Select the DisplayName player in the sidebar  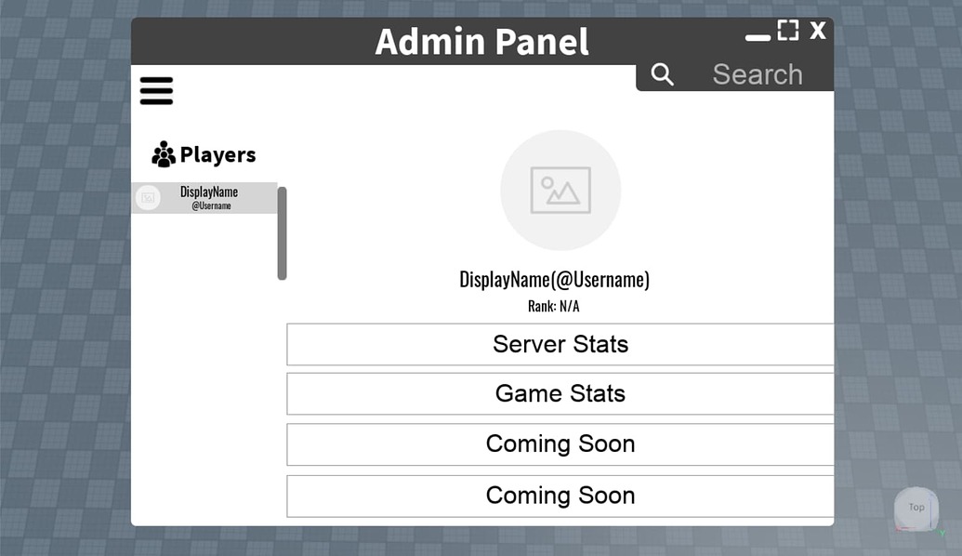click(x=208, y=197)
